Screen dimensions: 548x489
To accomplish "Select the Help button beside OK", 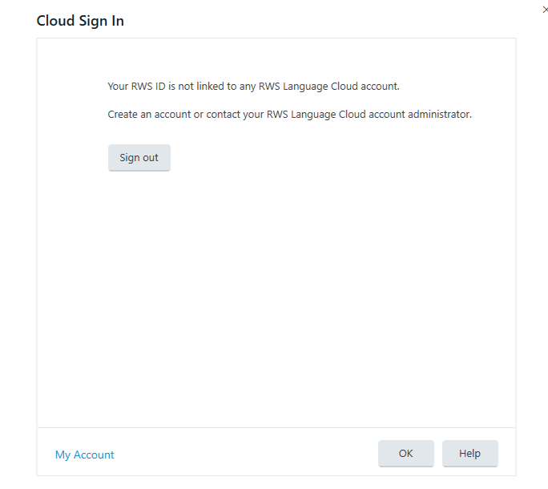I will (469, 453).
